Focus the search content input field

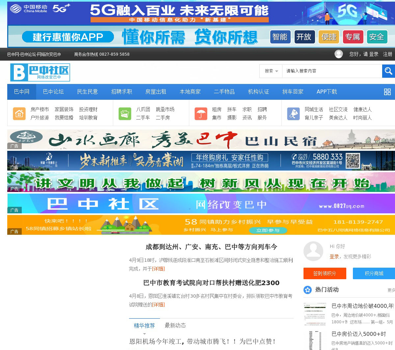click(332, 71)
